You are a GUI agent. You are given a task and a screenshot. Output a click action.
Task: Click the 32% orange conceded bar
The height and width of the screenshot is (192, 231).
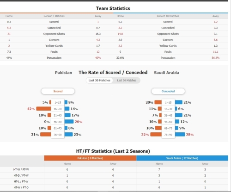pyautogui.click(x=156, y=135)
